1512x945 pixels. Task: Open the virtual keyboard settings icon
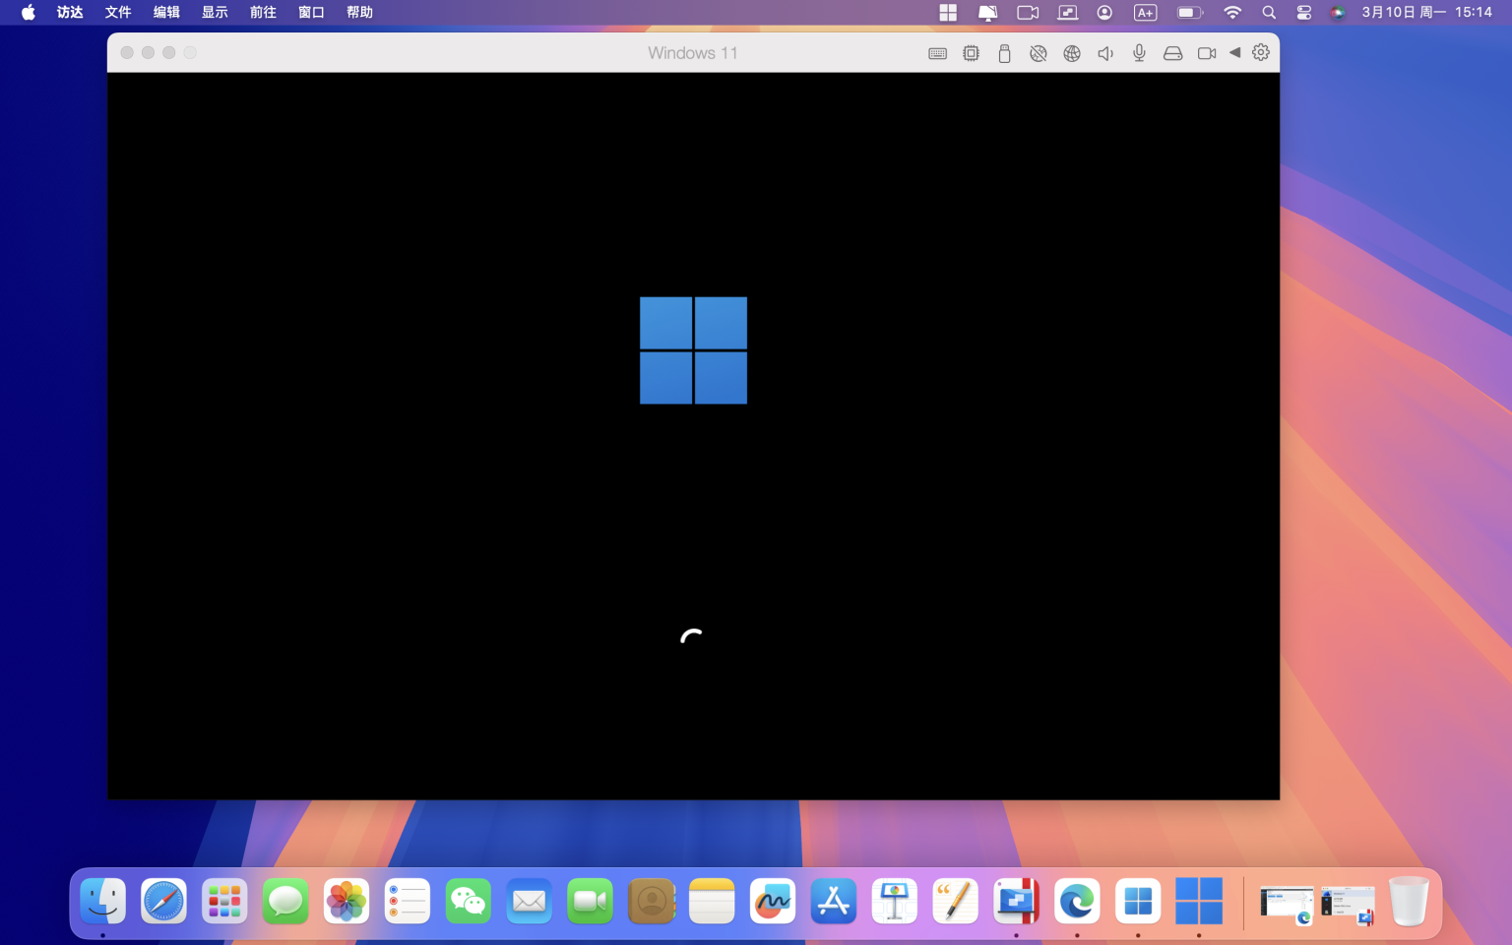937,53
